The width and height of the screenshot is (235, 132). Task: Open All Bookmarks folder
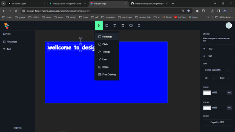click(224, 17)
